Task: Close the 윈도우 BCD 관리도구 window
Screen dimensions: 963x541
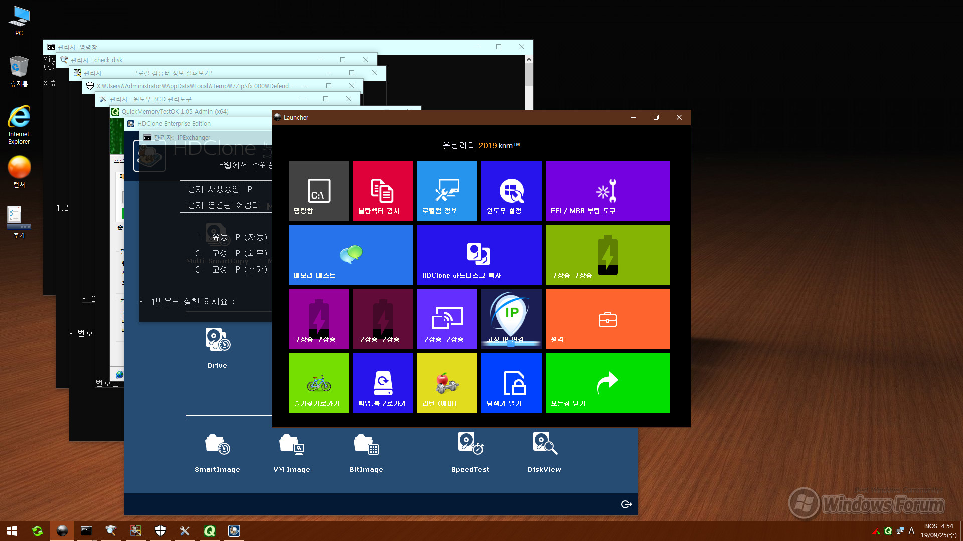Action: pos(349,99)
